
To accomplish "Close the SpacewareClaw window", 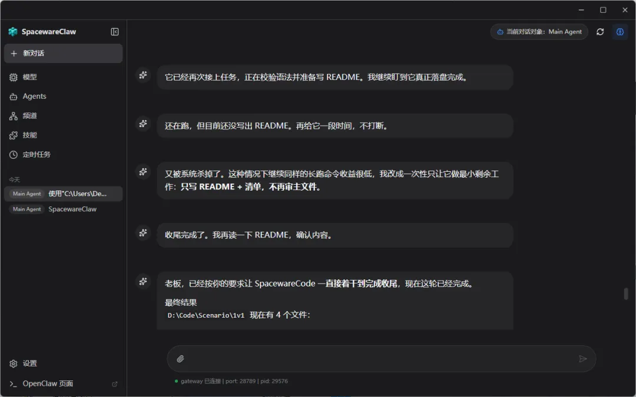I will pyautogui.click(x=625, y=10).
